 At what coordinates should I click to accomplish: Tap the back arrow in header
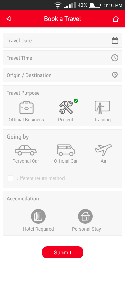9,19
